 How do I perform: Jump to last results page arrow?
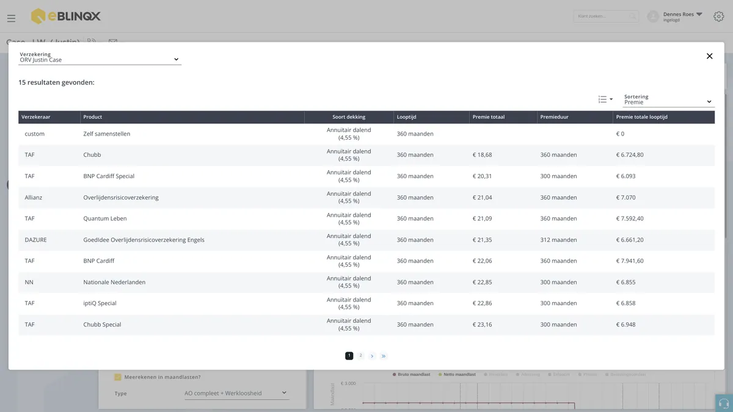click(384, 356)
